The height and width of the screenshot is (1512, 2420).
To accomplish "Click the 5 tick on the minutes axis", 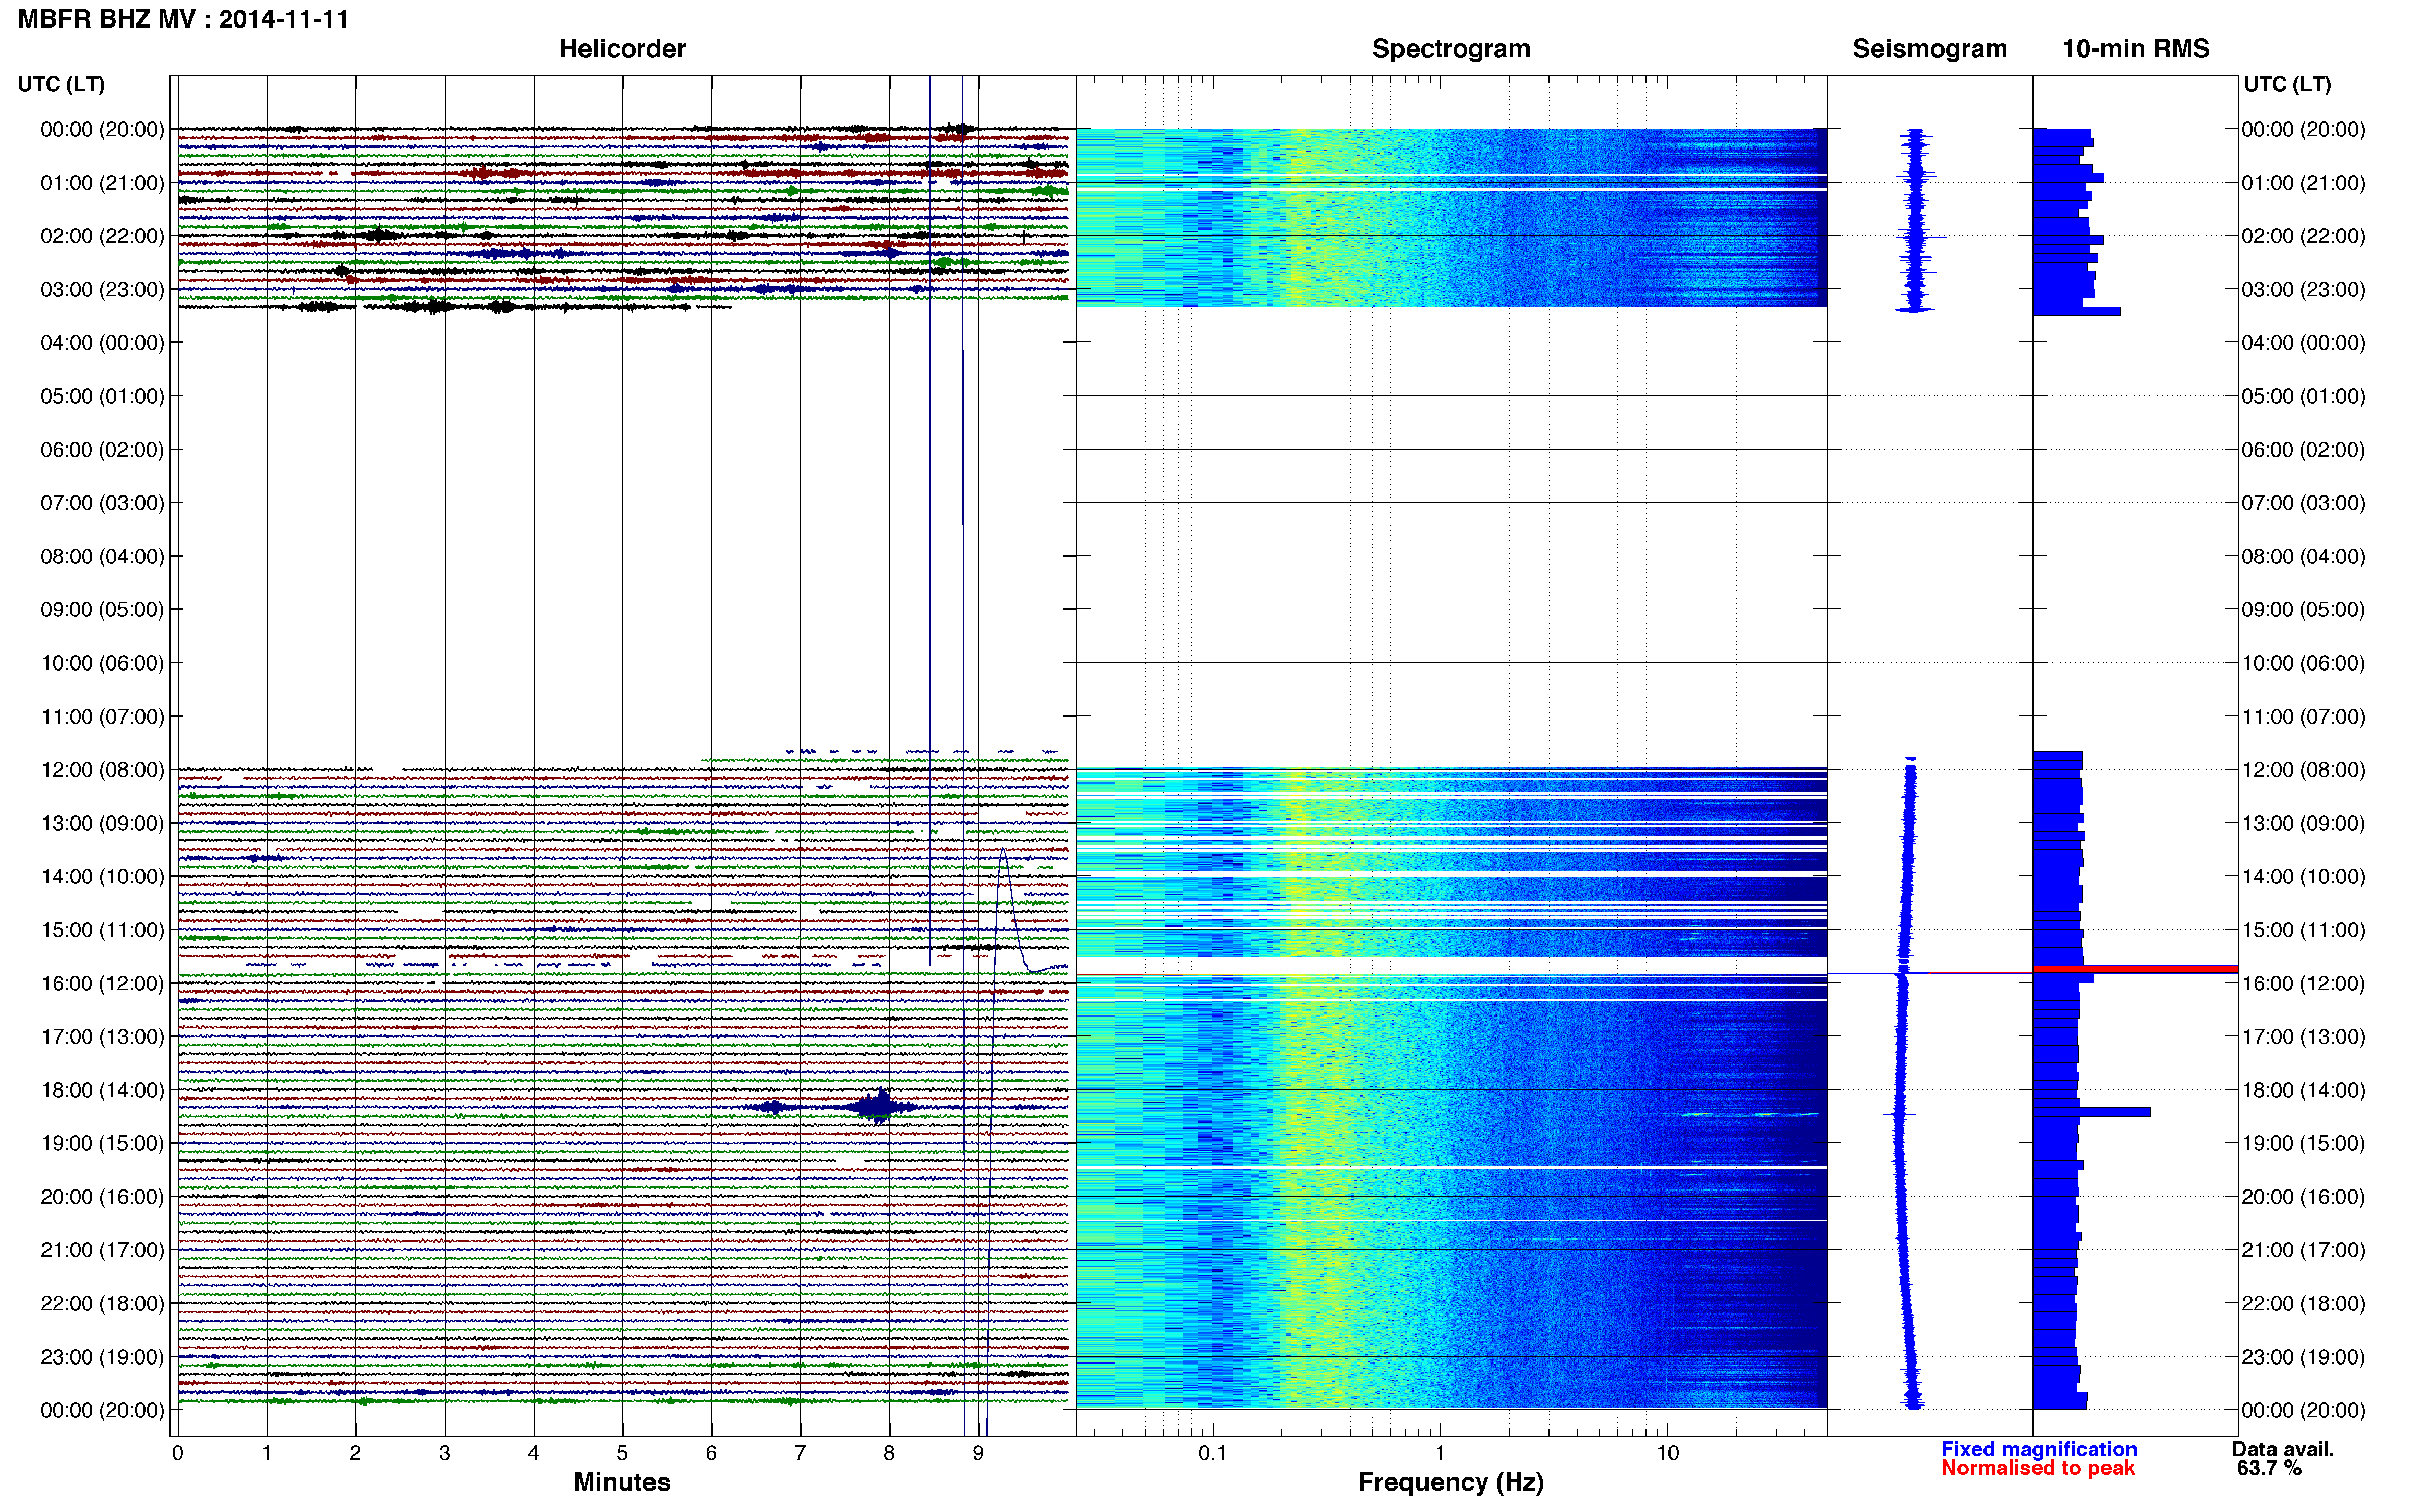I will 622,1453.
